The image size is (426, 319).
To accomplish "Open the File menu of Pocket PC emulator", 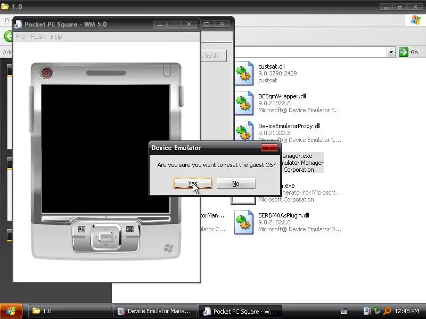I will click(20, 37).
